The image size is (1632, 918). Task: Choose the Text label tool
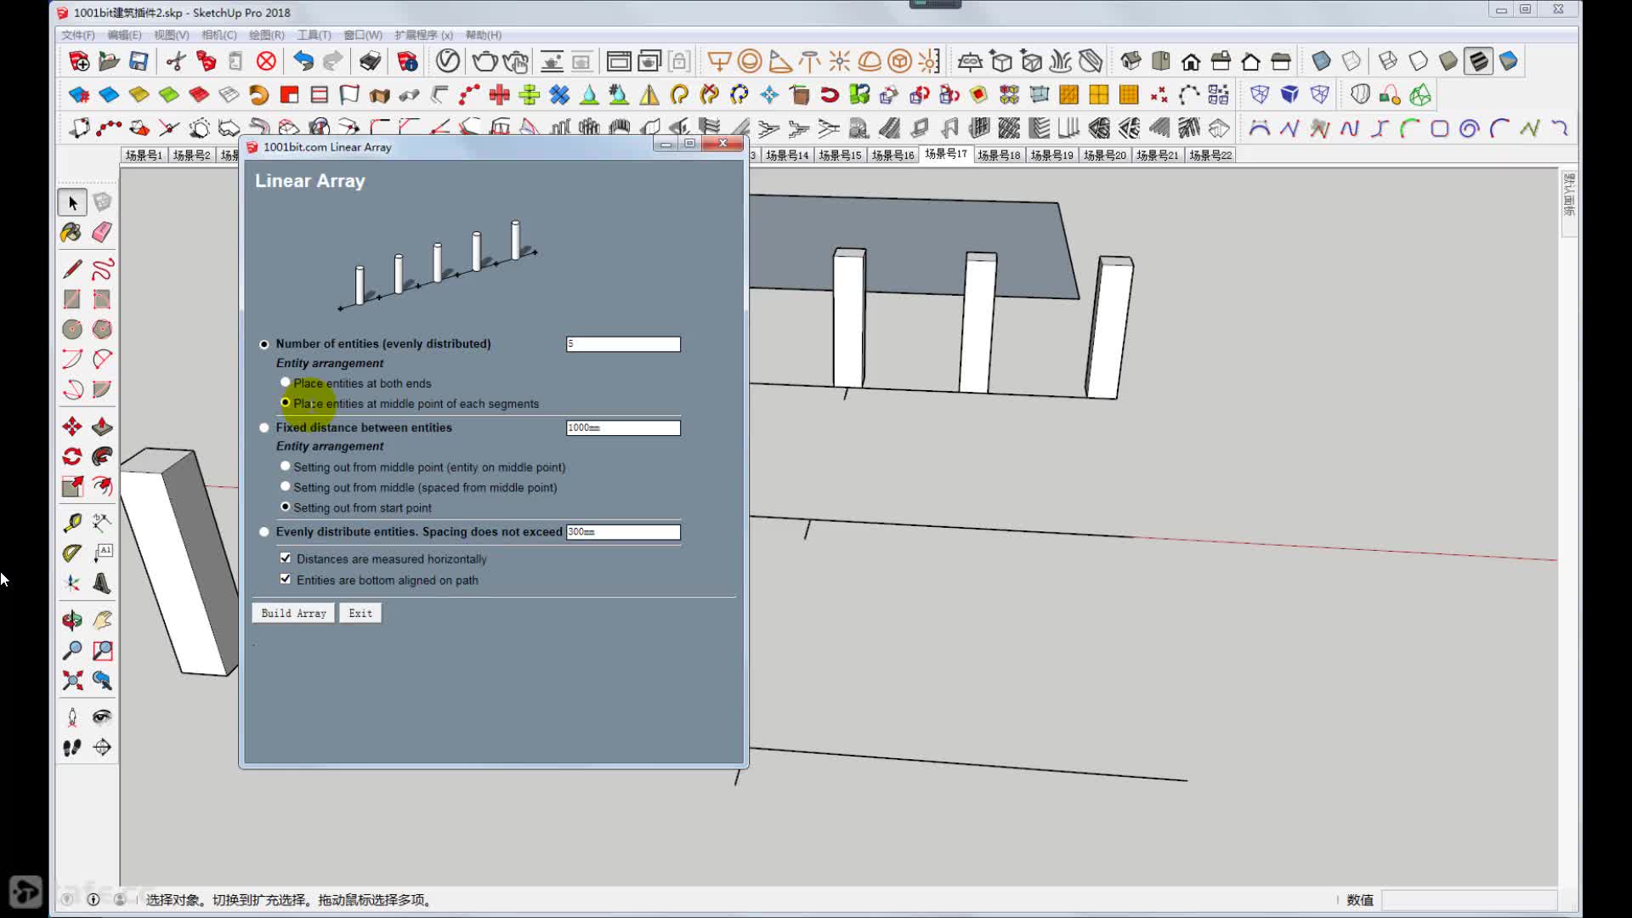coord(102,552)
